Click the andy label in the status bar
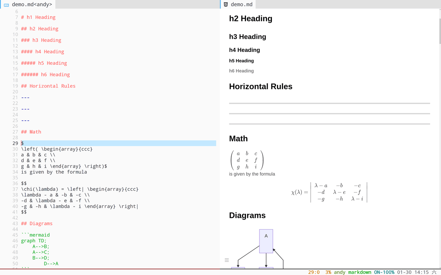 pyautogui.click(x=339, y=272)
